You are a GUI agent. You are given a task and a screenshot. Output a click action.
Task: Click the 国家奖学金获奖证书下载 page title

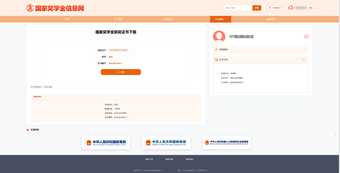coord(116,32)
